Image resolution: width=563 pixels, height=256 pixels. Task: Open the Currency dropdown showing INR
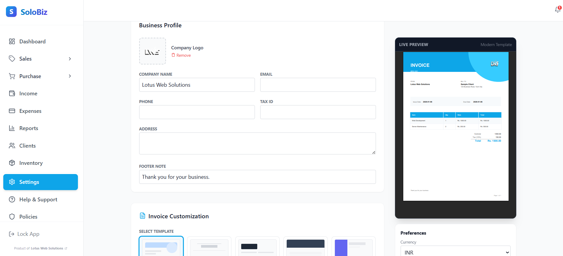455,252
